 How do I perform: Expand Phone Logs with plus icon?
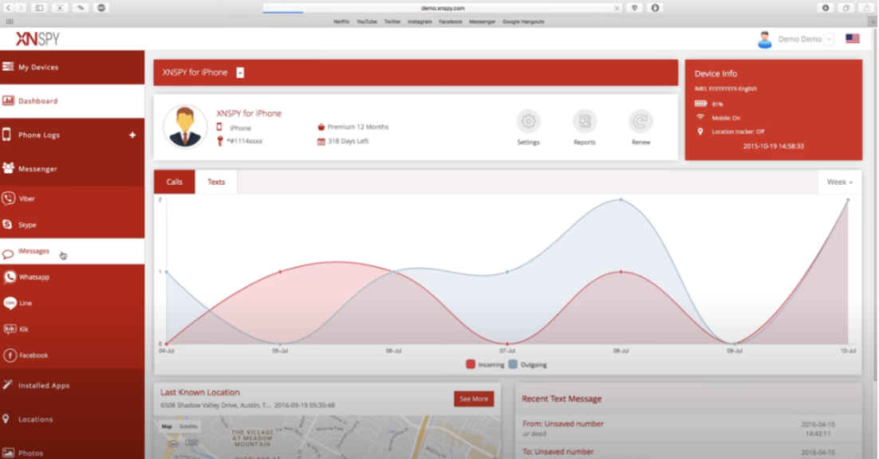point(132,135)
